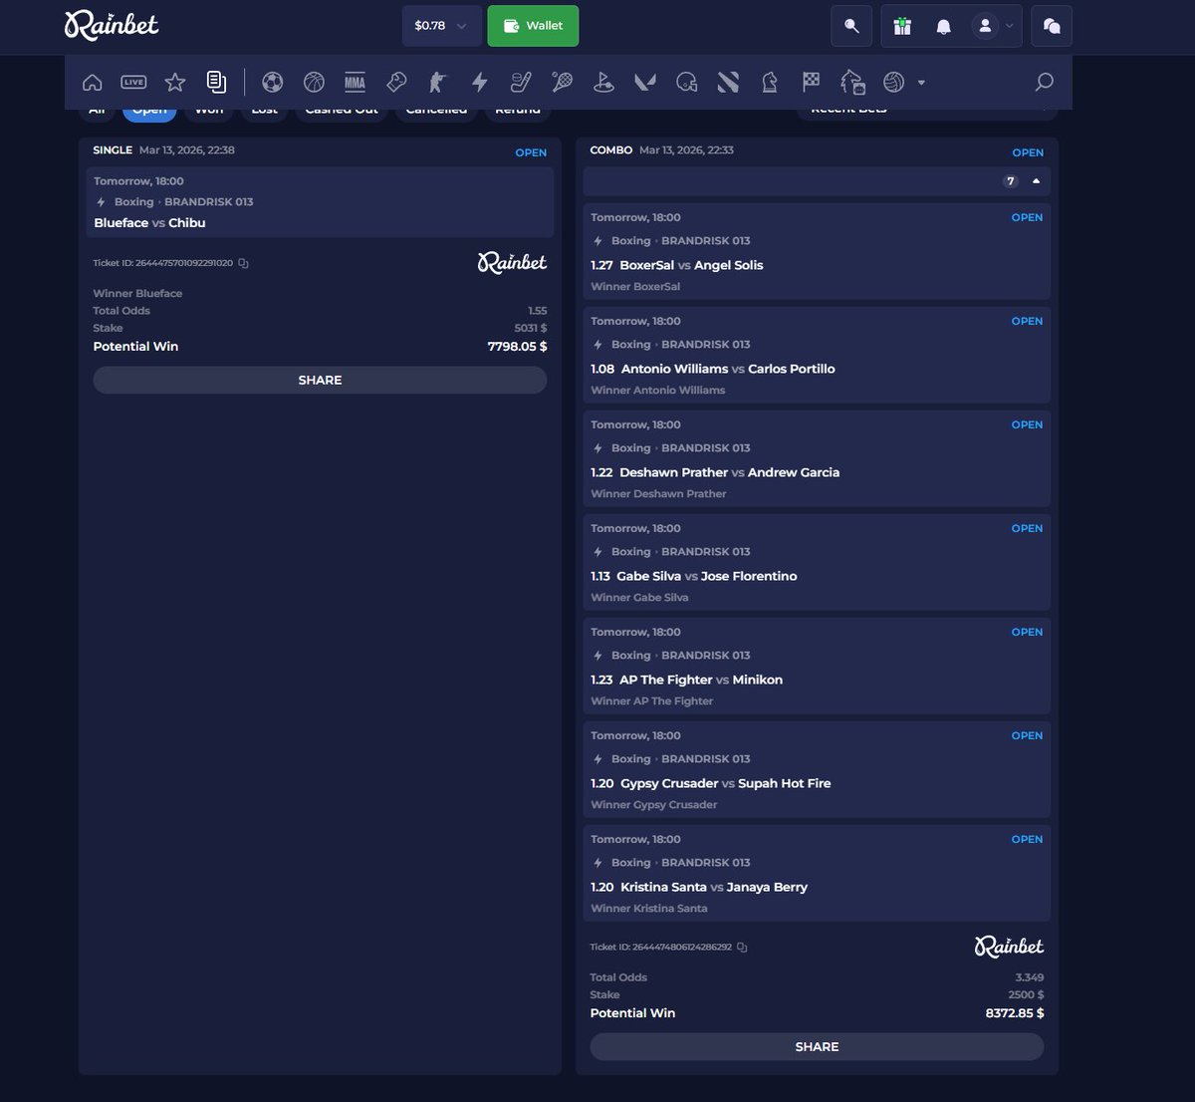Viewport: 1195px width, 1102px height.
Task: Share the combo bet ticket
Action: tap(817, 1046)
